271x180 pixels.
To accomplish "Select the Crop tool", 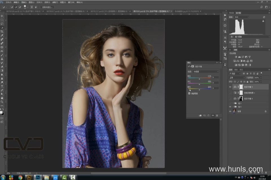I will pos(2,31).
